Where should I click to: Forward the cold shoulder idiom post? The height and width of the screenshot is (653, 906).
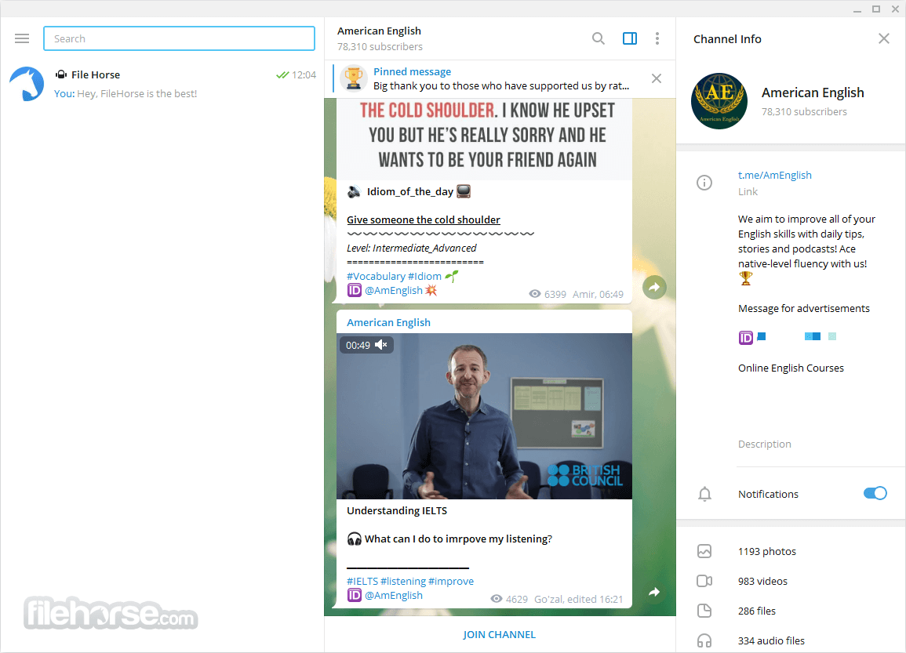pyautogui.click(x=654, y=287)
